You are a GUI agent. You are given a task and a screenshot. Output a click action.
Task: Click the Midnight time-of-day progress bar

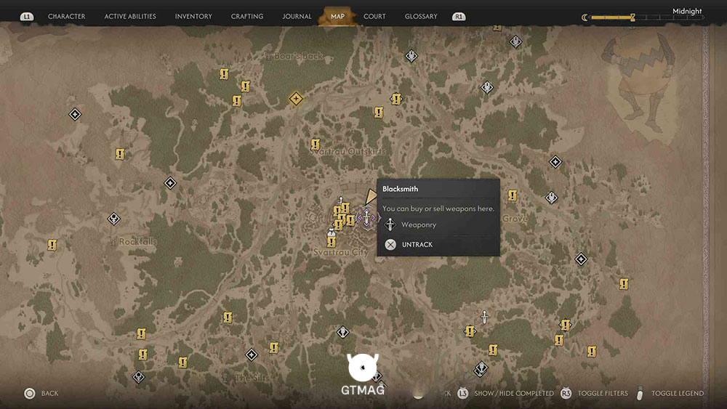(648, 17)
